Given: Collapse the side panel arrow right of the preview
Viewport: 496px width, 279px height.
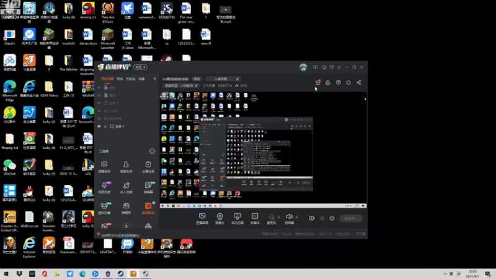Looking at the screenshot, I should click(x=365, y=99).
